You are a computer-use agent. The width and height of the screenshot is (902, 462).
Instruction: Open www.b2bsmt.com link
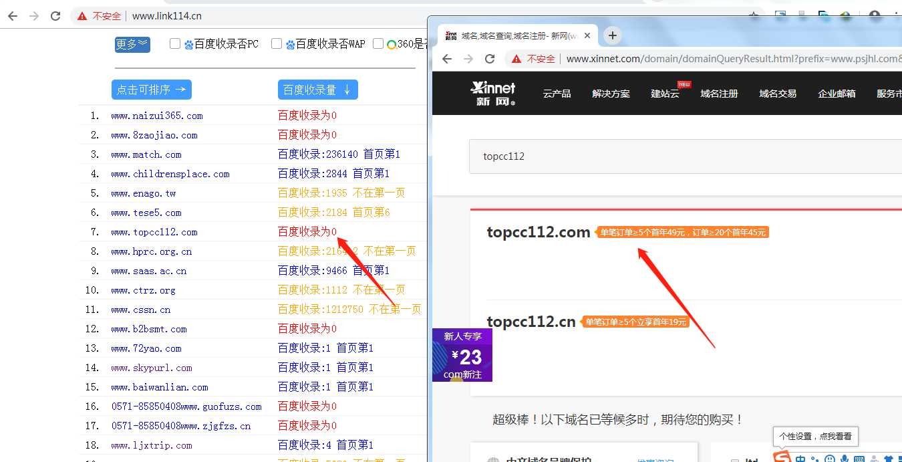tap(149, 329)
